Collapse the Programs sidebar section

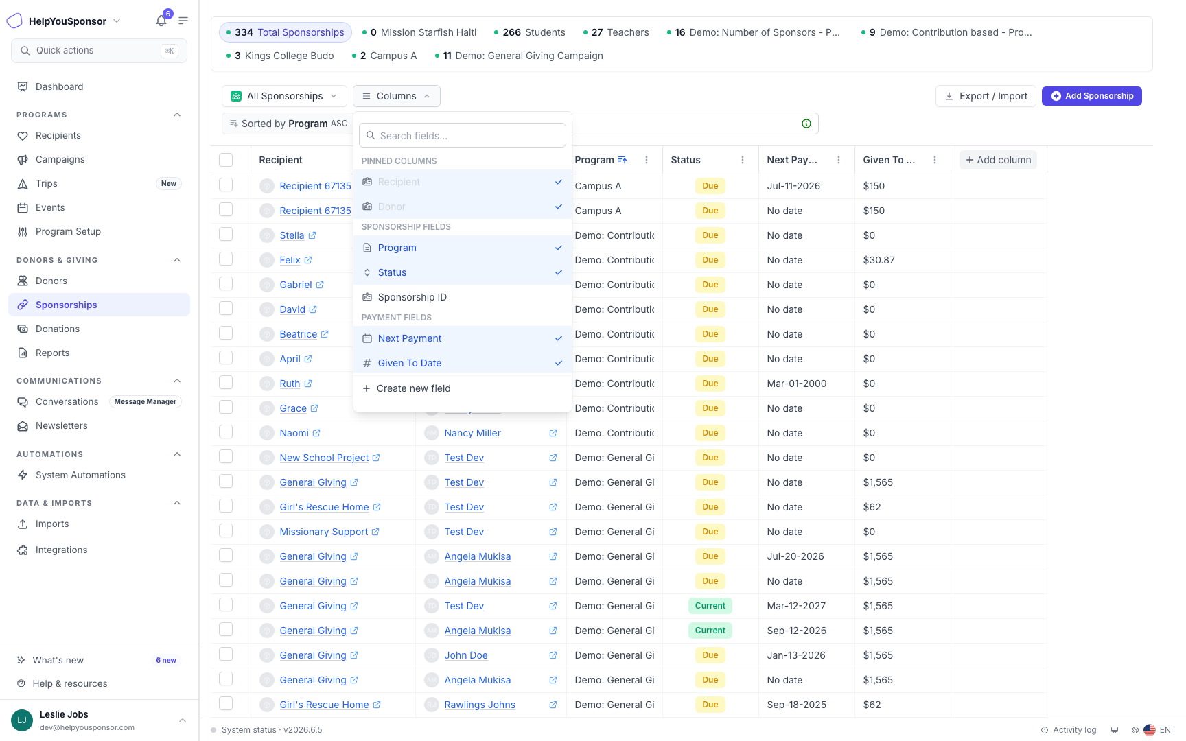tap(177, 115)
